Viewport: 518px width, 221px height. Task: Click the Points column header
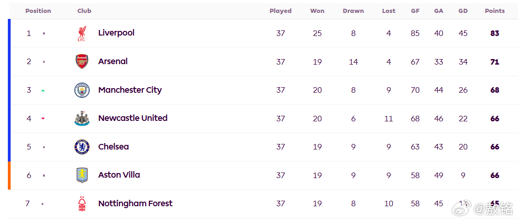pyautogui.click(x=494, y=11)
